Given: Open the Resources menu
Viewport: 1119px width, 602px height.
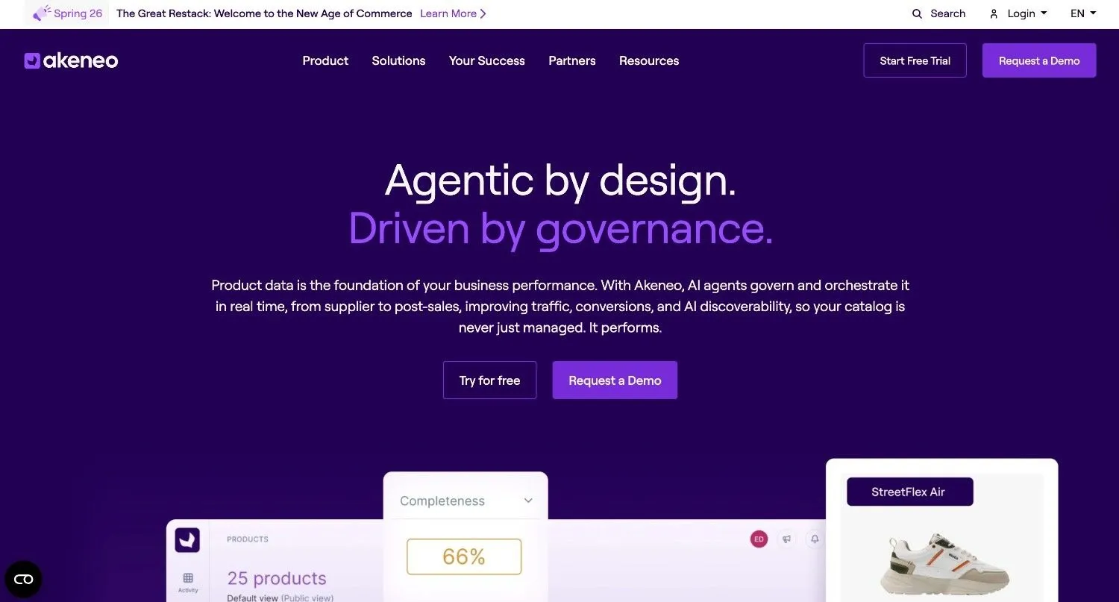Looking at the screenshot, I should (649, 60).
